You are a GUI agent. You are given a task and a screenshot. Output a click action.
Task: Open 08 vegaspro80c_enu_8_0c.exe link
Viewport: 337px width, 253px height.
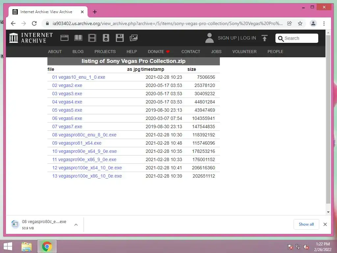point(84,135)
